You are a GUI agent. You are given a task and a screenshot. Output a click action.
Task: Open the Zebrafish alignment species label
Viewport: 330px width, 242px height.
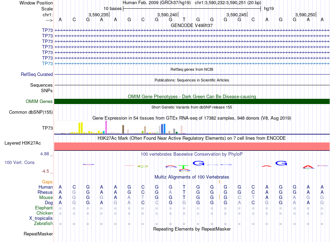(x=43, y=224)
